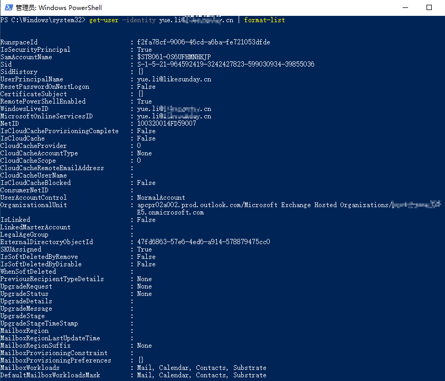Click the SamAccountName value $ST8061-OS6UFHMNHKJP
Image resolution: width=445 pixels, height=381 pixels.
point(174,57)
